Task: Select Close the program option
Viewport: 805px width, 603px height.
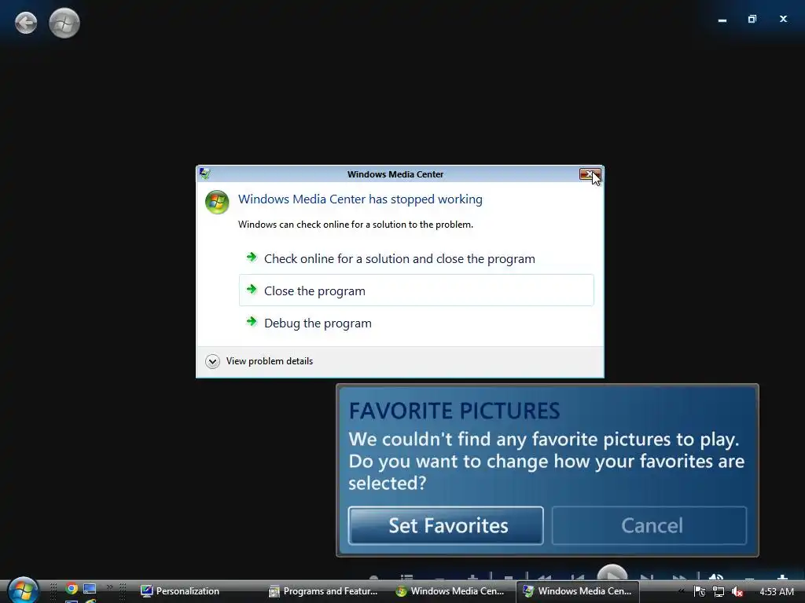Action: click(x=417, y=291)
